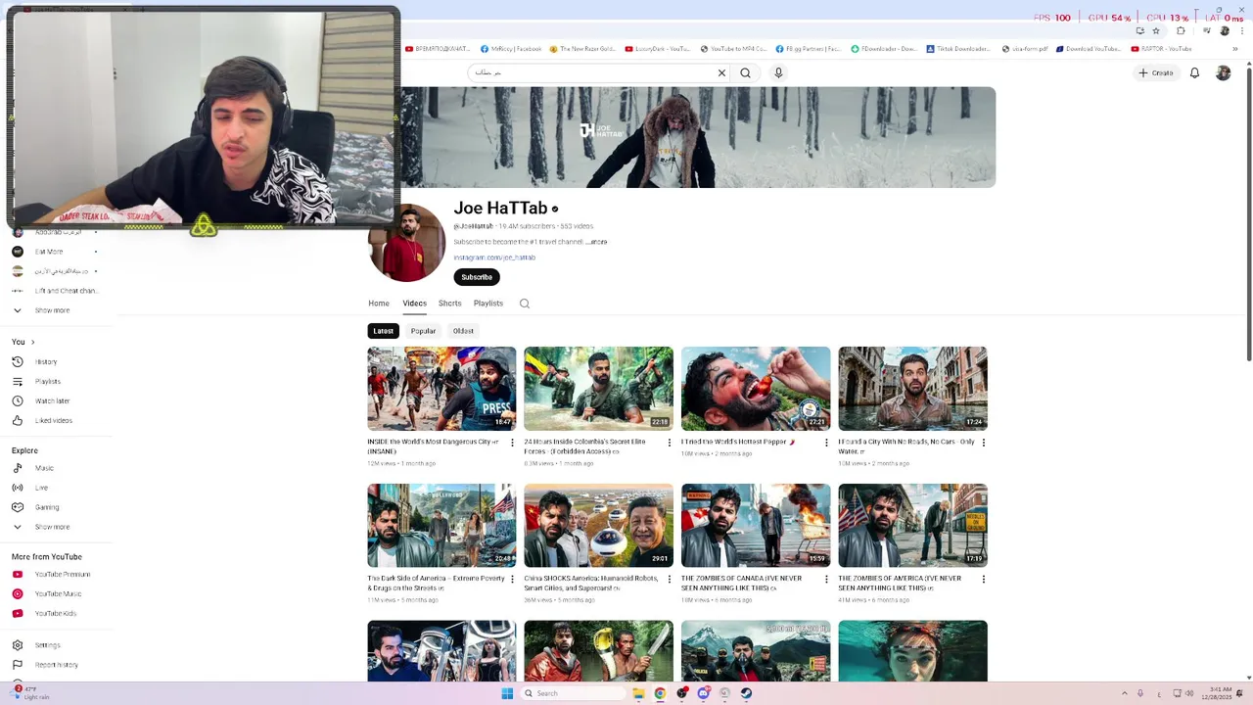Open the instagram.com/joe_hattab link
1253x705 pixels.
click(494, 258)
